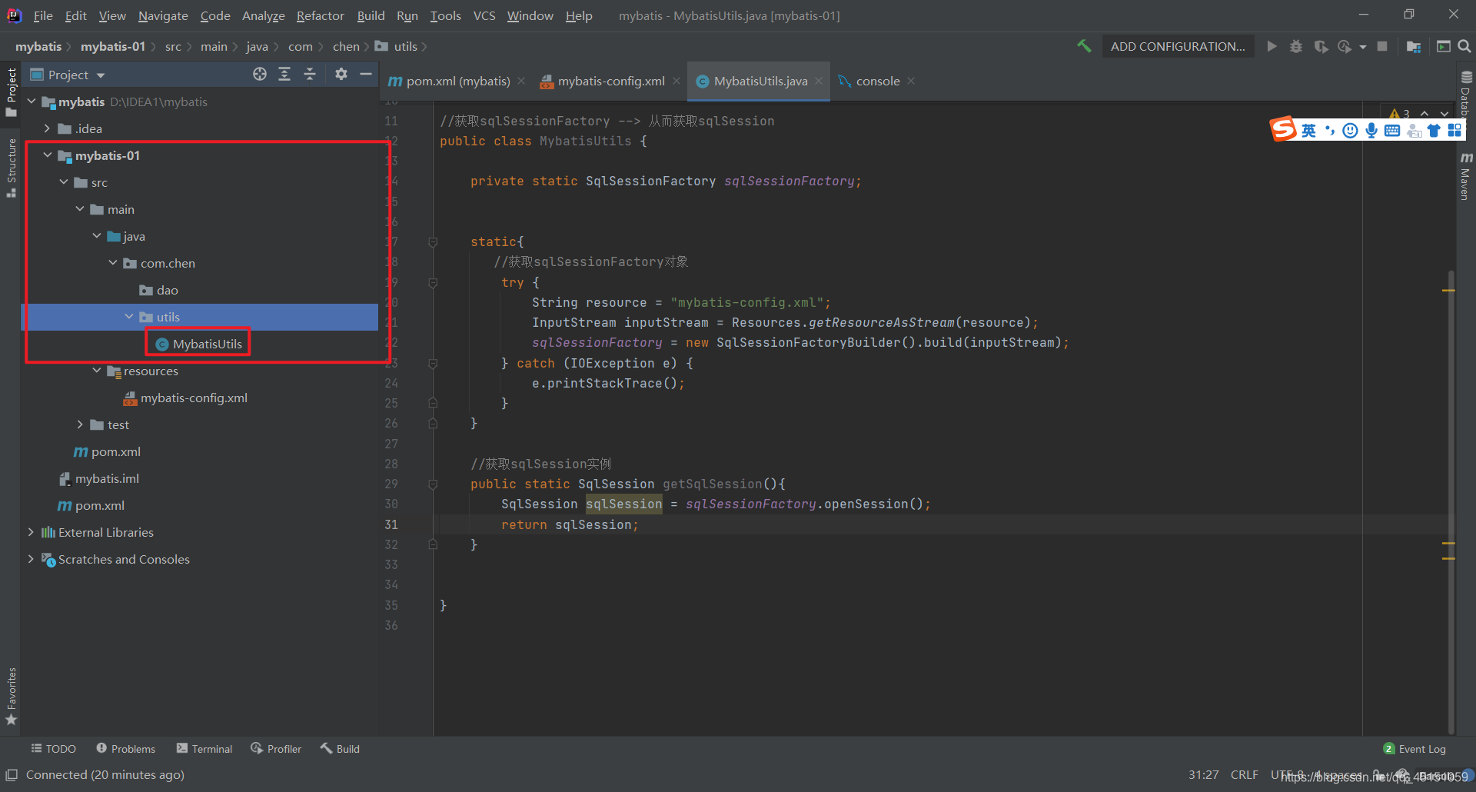
Task: Toggle fold of the try block at line 19
Action: (433, 283)
